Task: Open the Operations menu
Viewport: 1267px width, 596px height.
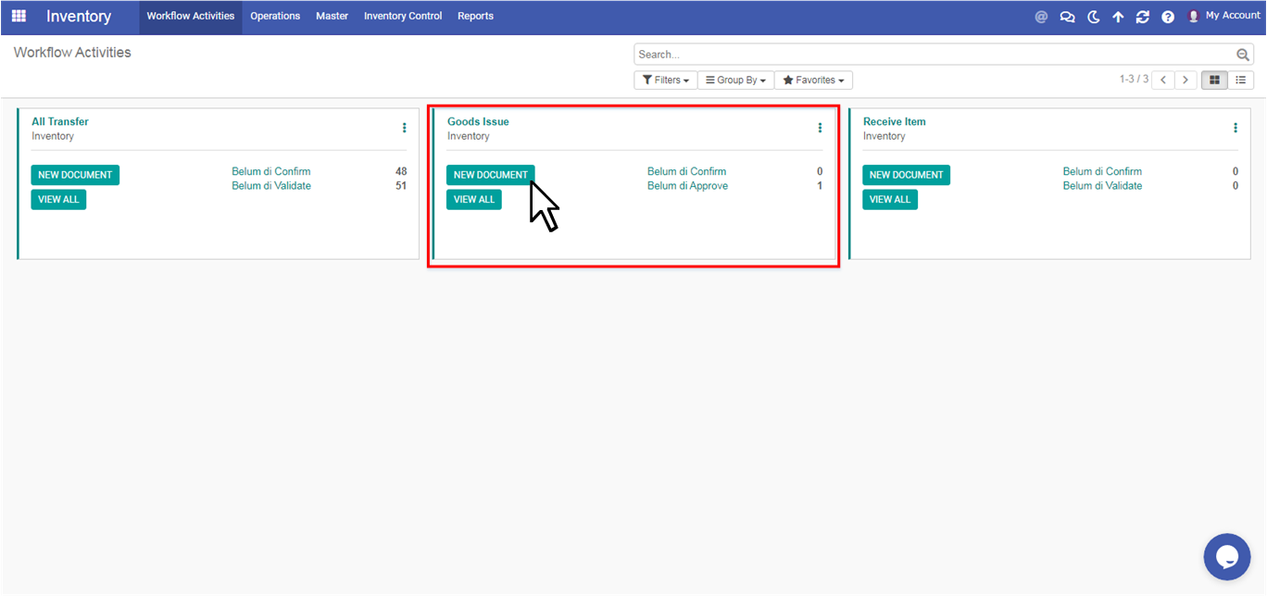Action: [x=275, y=16]
